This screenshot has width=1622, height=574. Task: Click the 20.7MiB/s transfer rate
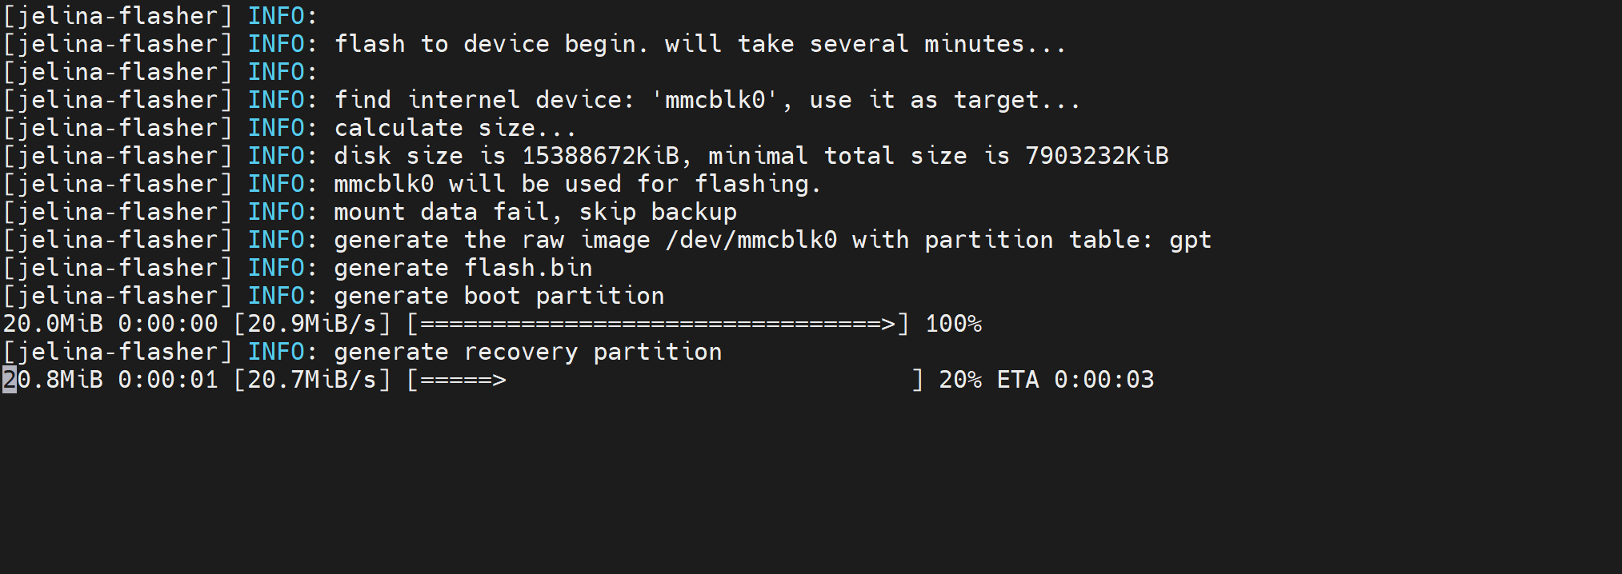[312, 379]
